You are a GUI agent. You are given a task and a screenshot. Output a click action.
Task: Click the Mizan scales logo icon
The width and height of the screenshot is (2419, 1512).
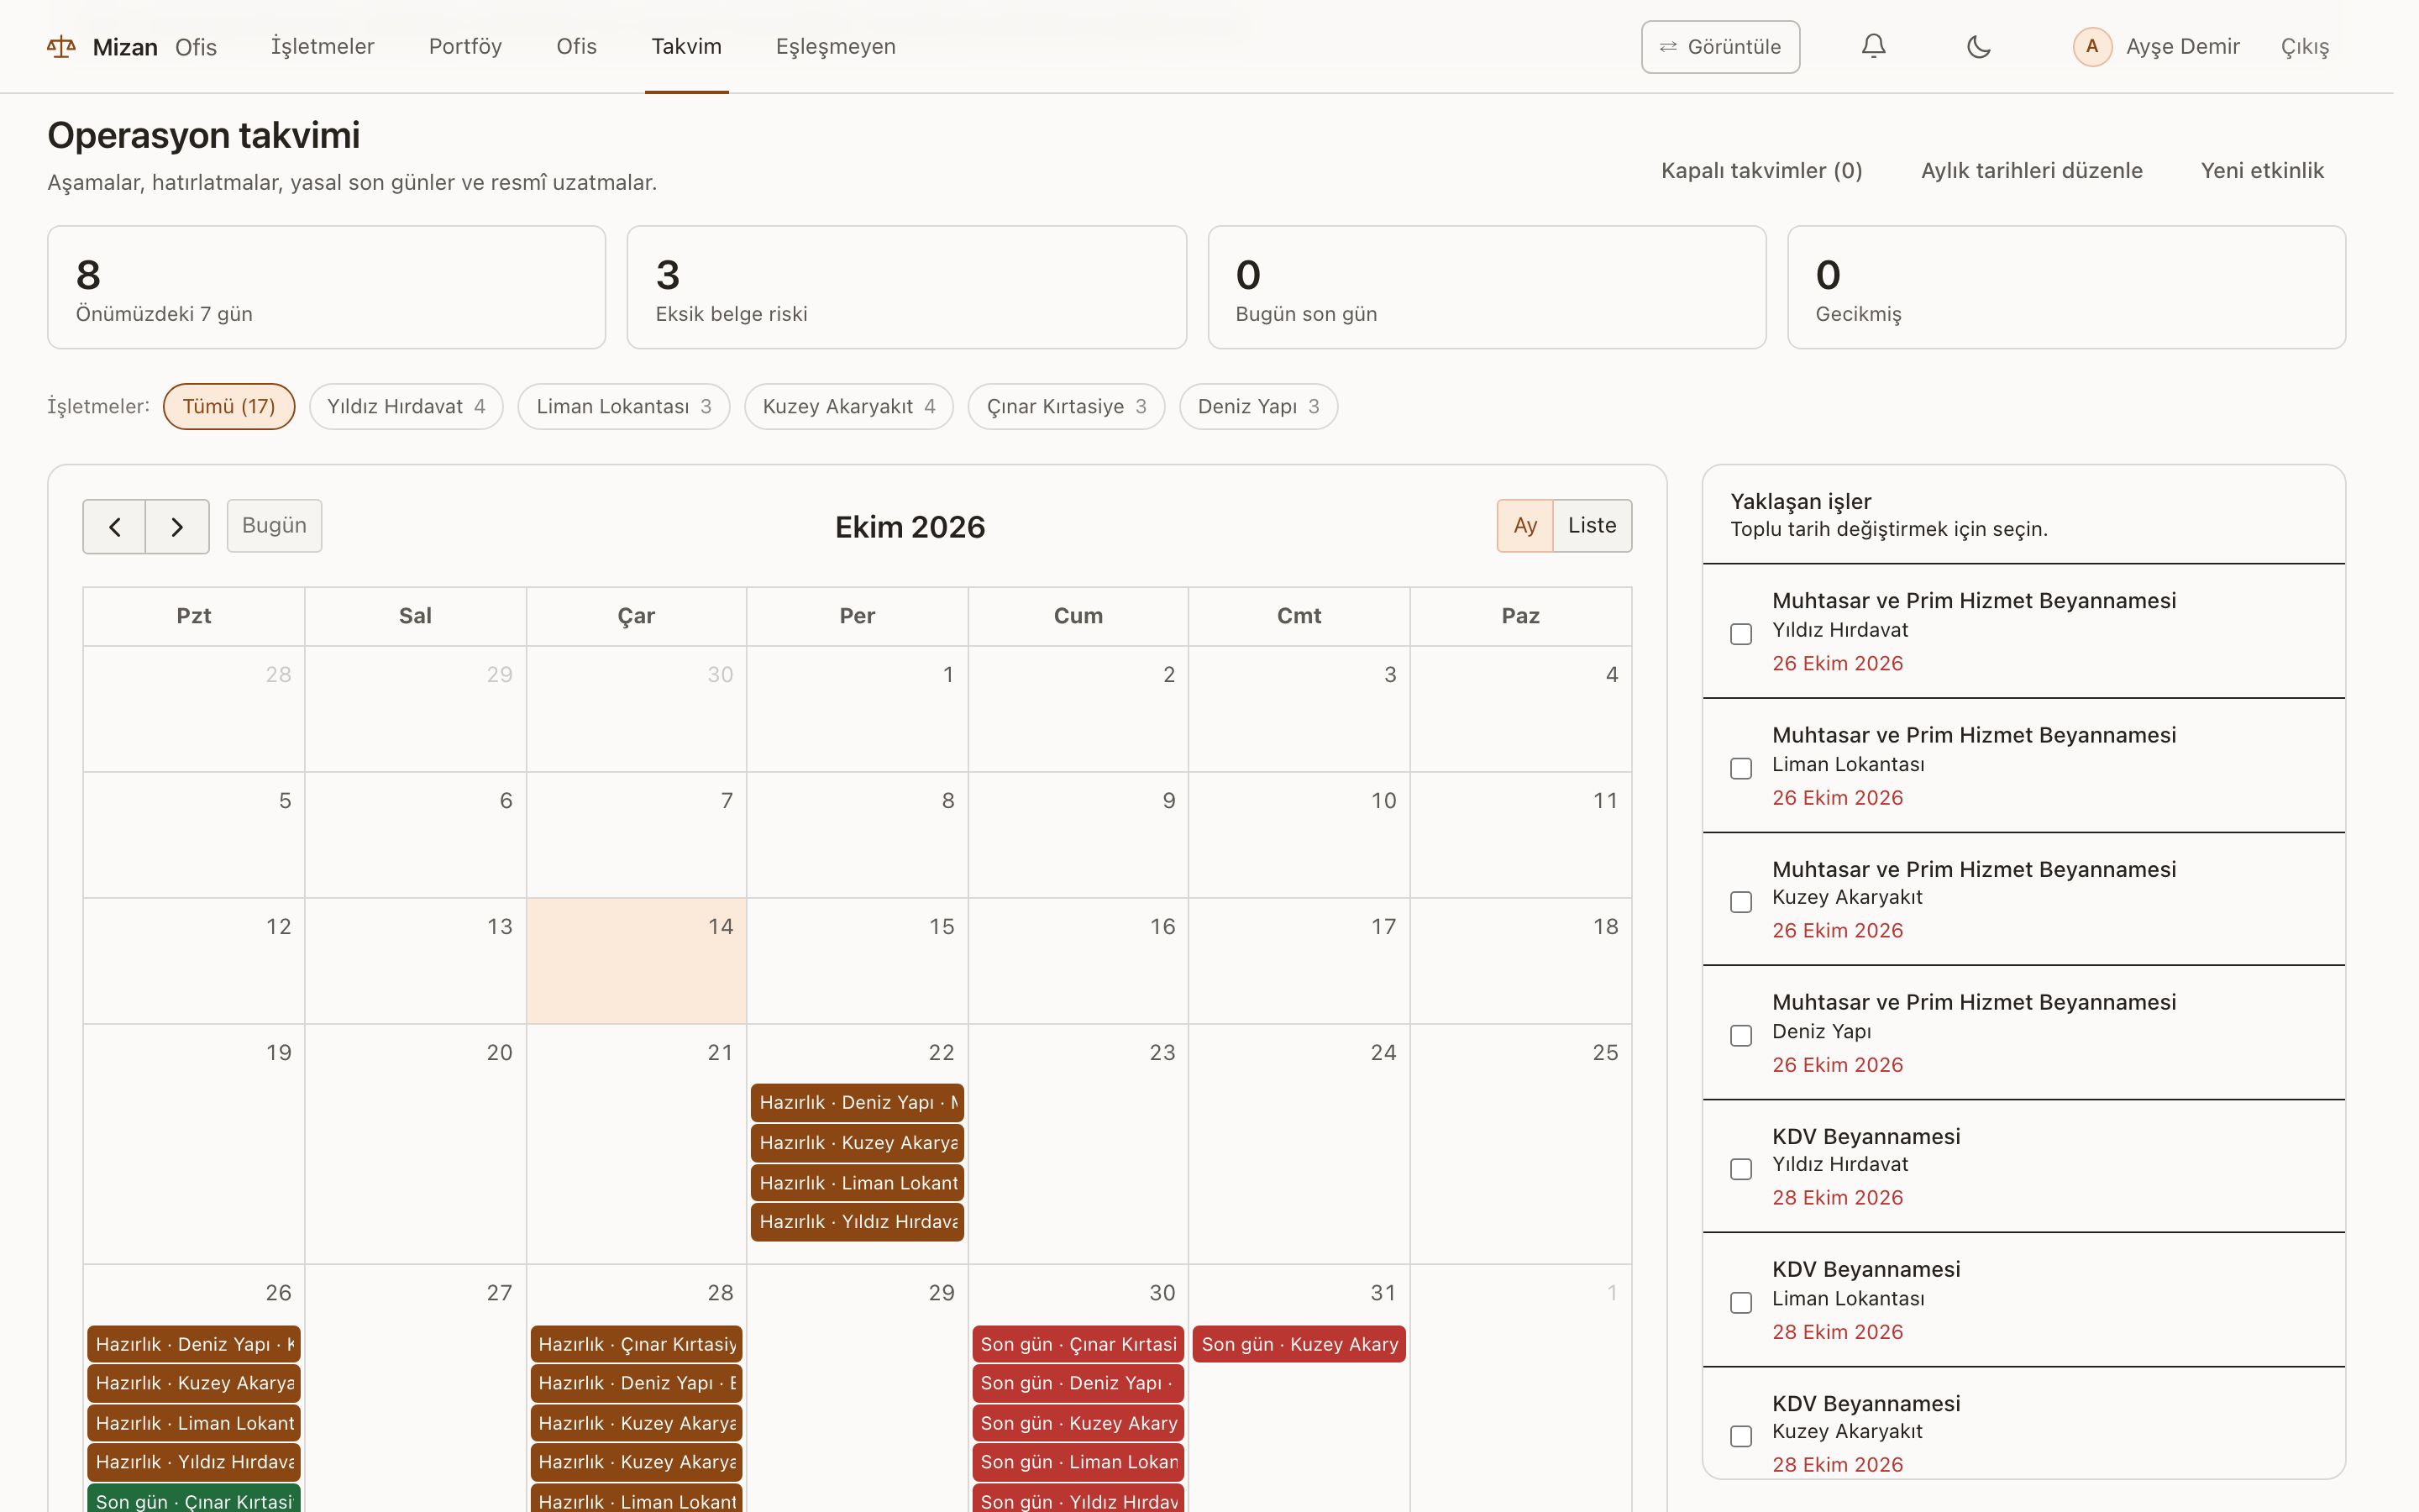(61, 47)
